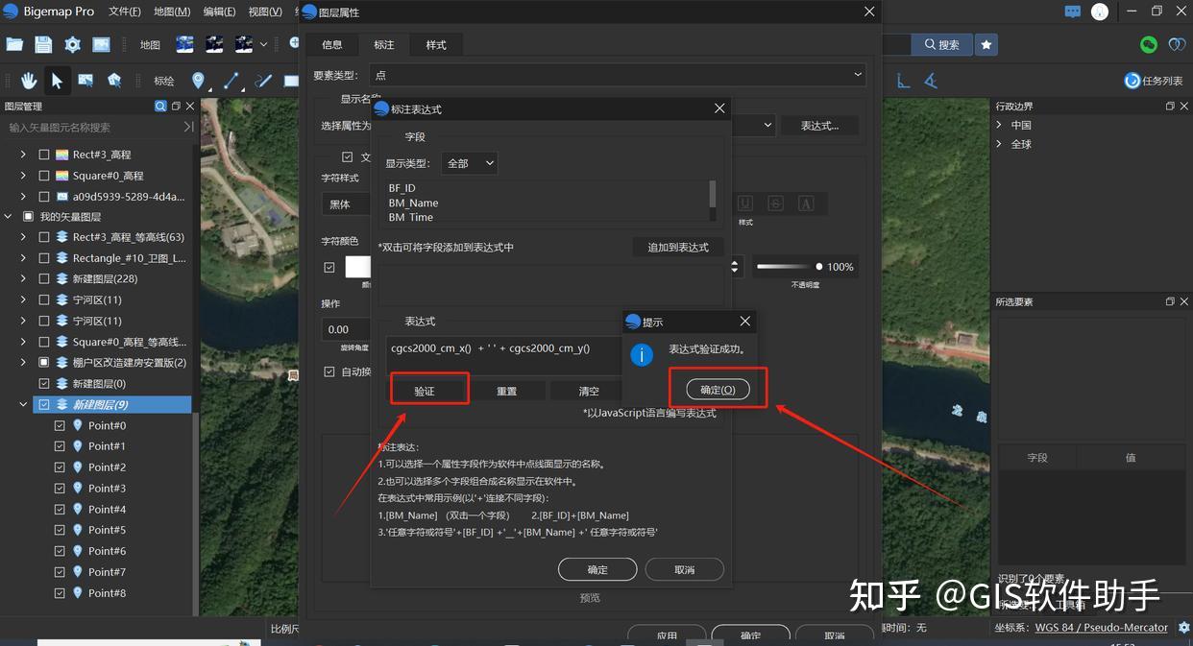
Task: Open the settings gear on the toolbar
Action: (71, 43)
